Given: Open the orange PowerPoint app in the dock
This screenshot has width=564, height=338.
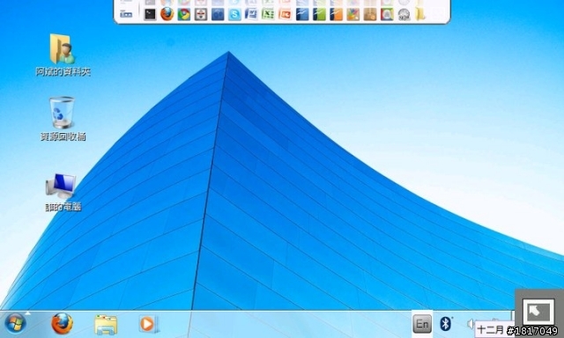Looking at the screenshot, I should 285,14.
